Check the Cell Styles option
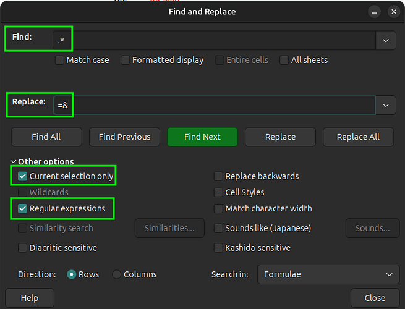The image size is (405, 309). (218, 192)
